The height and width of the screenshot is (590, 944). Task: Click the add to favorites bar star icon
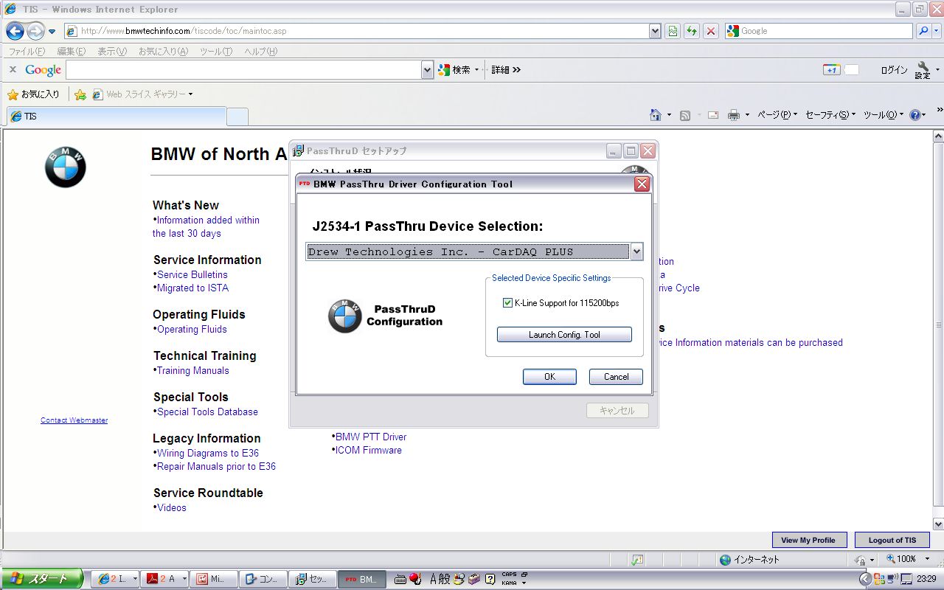point(80,94)
